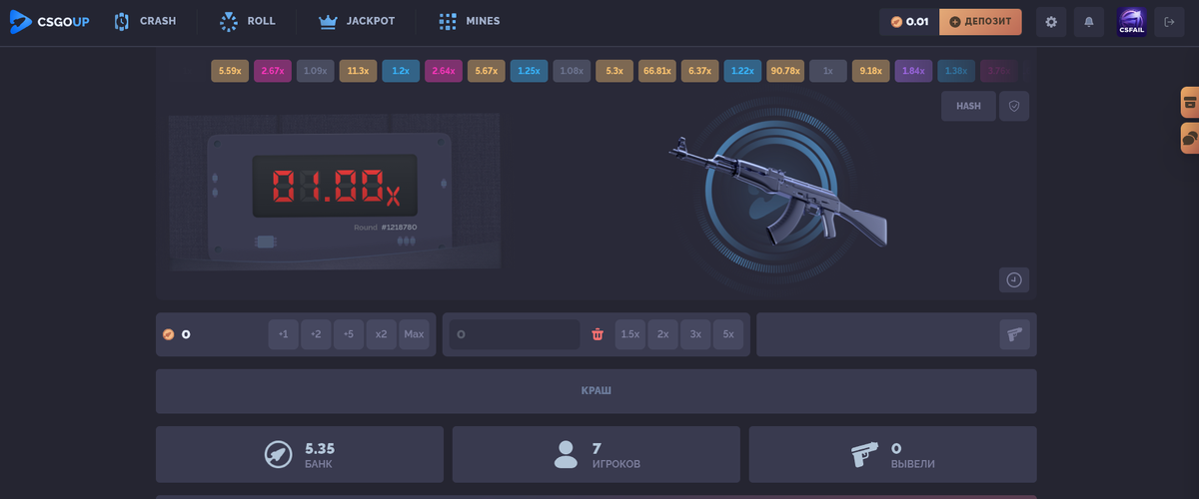Click the provably fair shield icon
The width and height of the screenshot is (1199, 499).
tap(1014, 106)
